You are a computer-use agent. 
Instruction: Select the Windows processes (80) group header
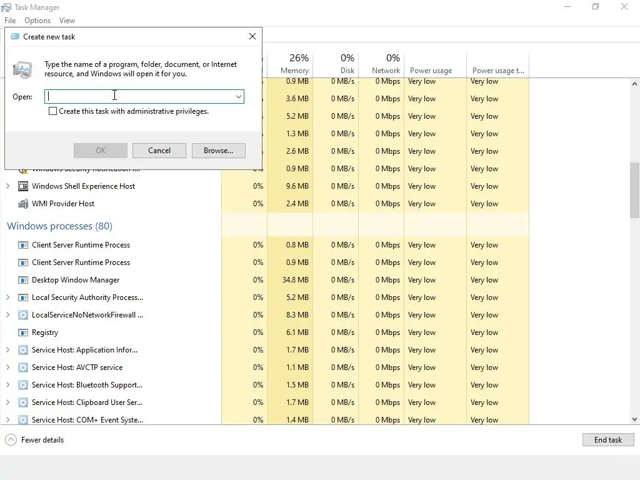pos(59,226)
